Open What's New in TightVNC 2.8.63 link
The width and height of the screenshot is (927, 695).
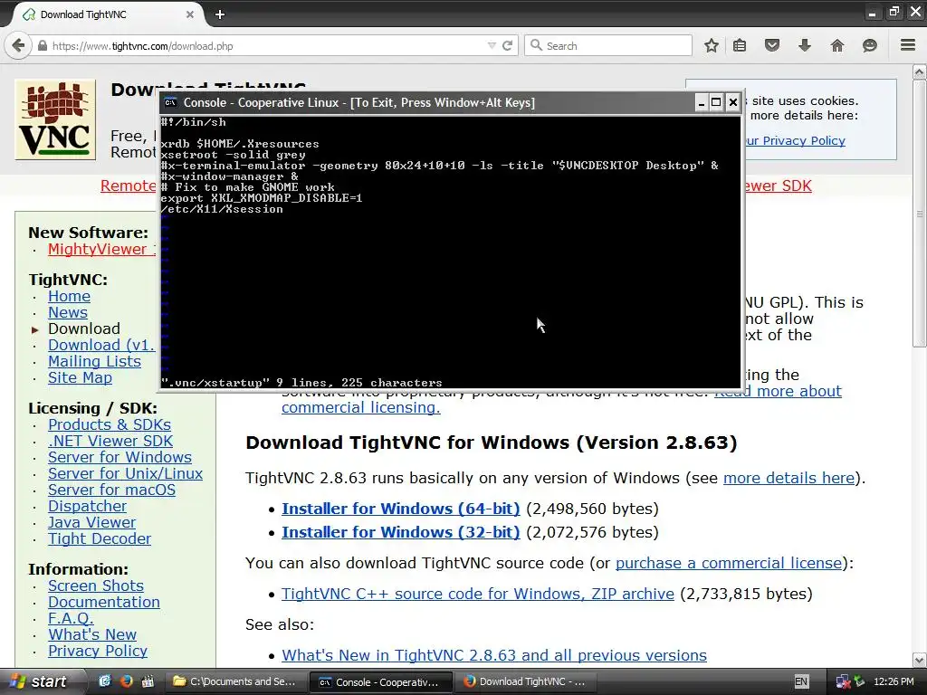coord(494,655)
